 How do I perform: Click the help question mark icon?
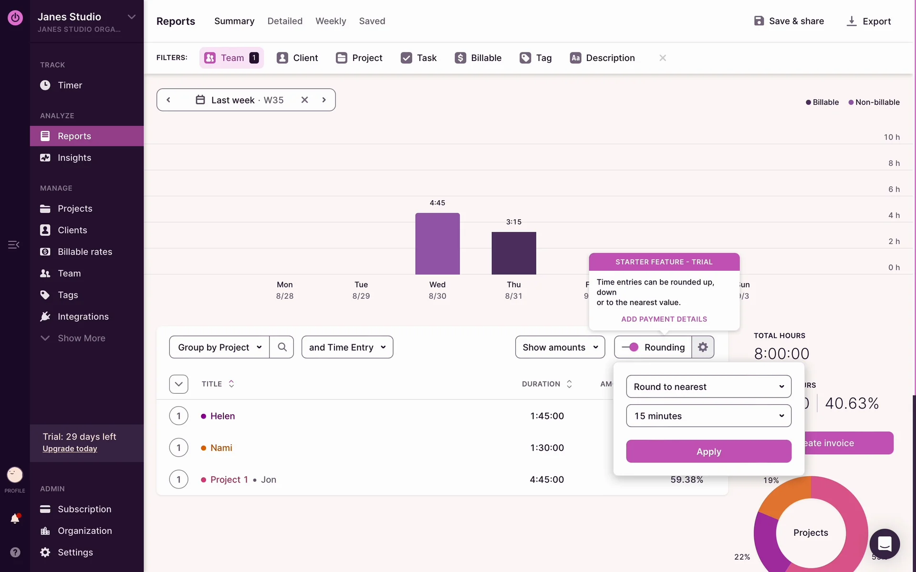(15, 552)
